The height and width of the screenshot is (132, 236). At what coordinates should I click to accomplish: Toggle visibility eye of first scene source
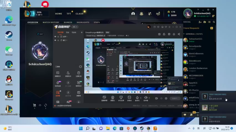coord(55,36)
